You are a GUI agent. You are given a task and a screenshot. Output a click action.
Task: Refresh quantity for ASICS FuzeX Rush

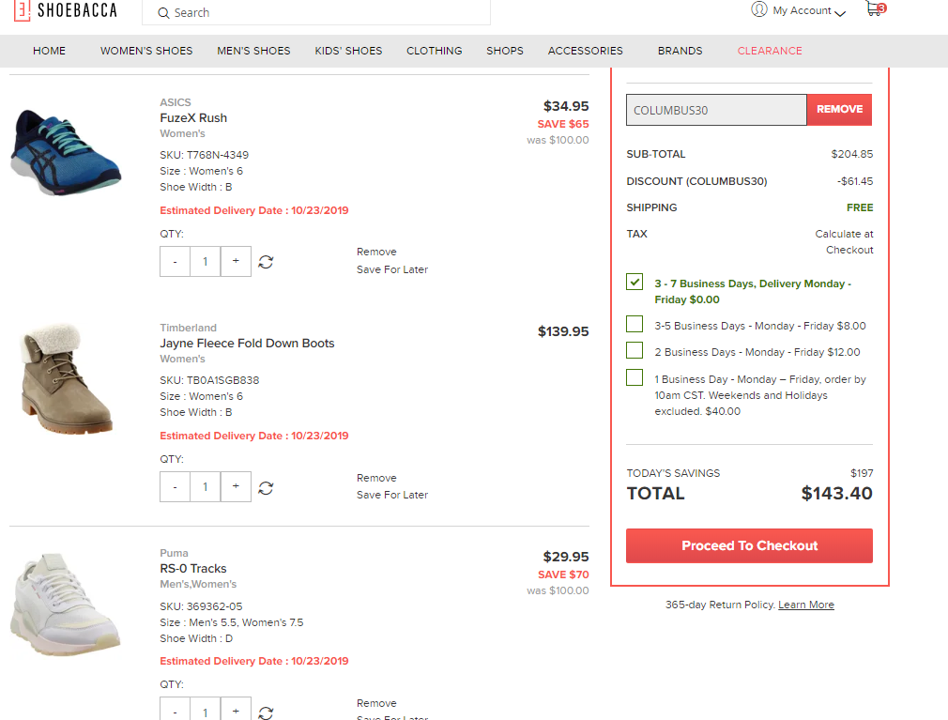[x=266, y=262]
